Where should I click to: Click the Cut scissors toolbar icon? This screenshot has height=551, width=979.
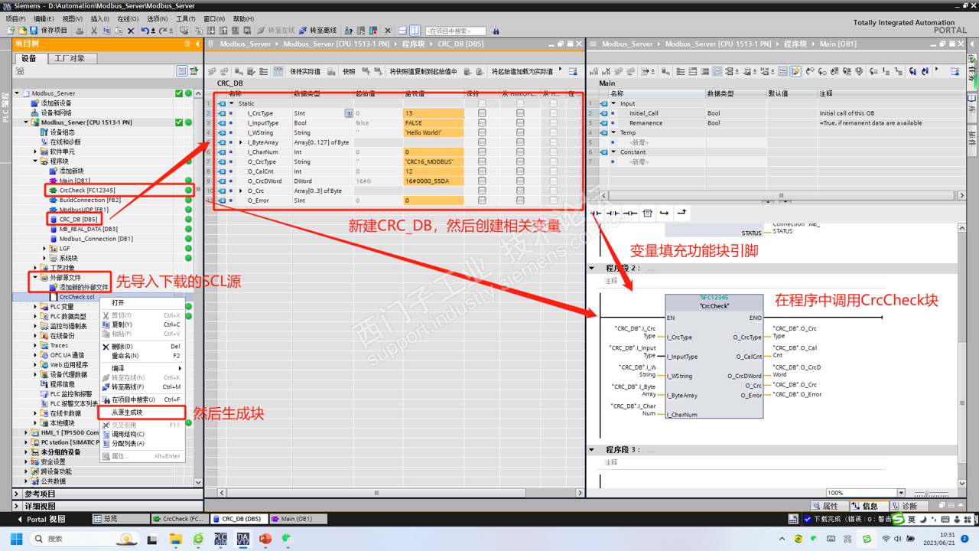pyautogui.click(x=94, y=31)
